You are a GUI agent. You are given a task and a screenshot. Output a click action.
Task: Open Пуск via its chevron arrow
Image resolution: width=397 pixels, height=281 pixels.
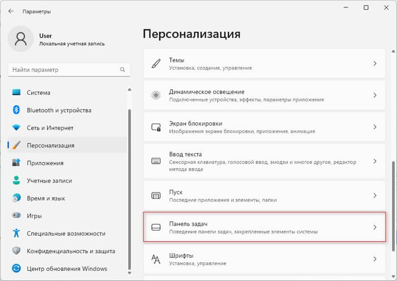pos(375,195)
